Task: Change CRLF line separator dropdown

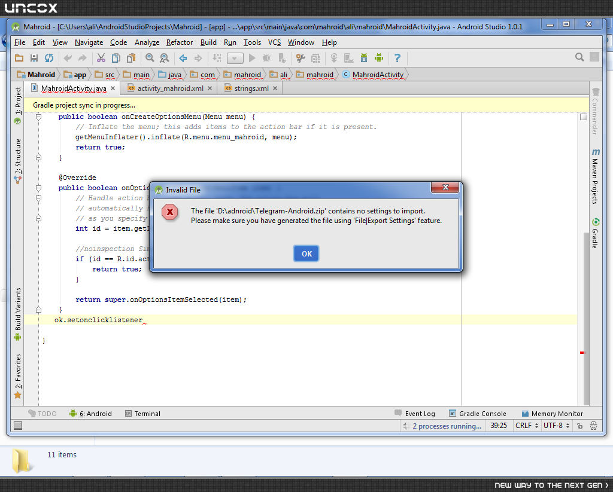Action: (527, 426)
